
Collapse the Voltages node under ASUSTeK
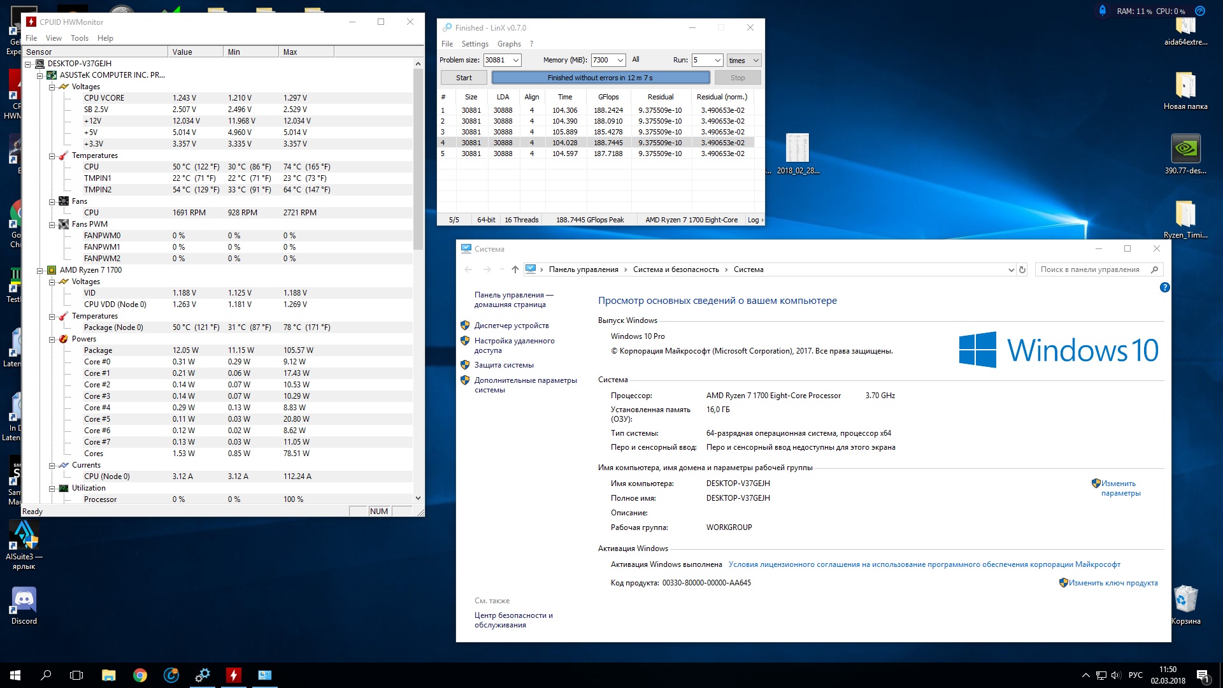[x=52, y=87]
